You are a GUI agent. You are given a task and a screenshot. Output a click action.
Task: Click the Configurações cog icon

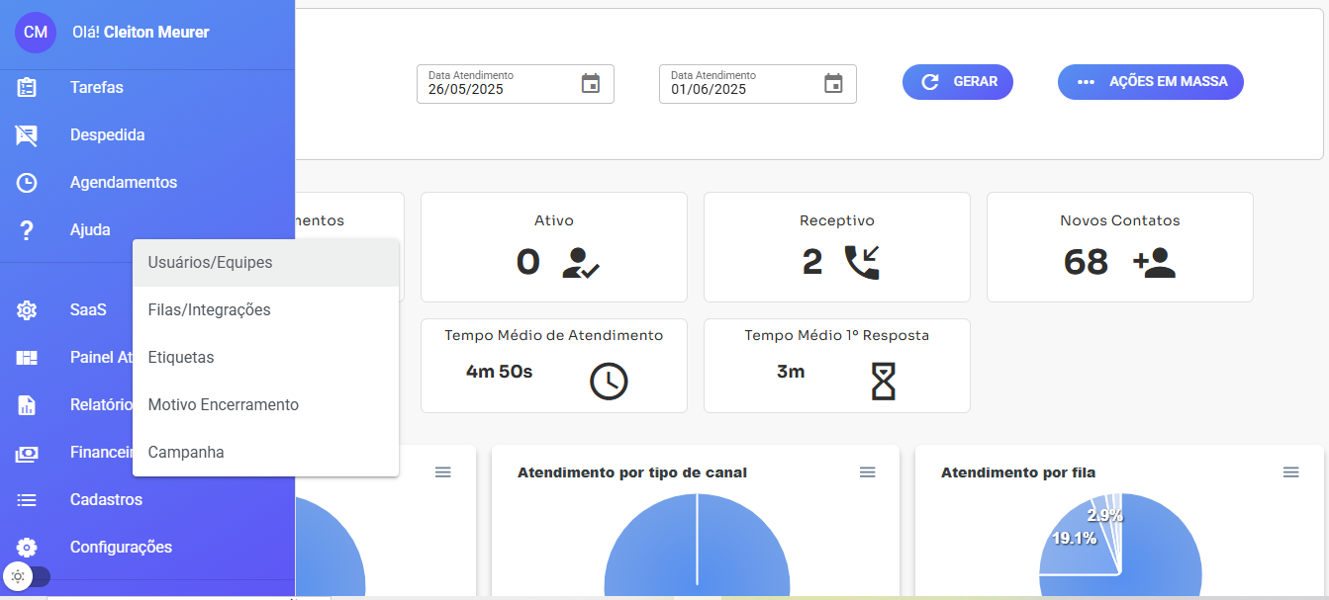click(x=27, y=548)
